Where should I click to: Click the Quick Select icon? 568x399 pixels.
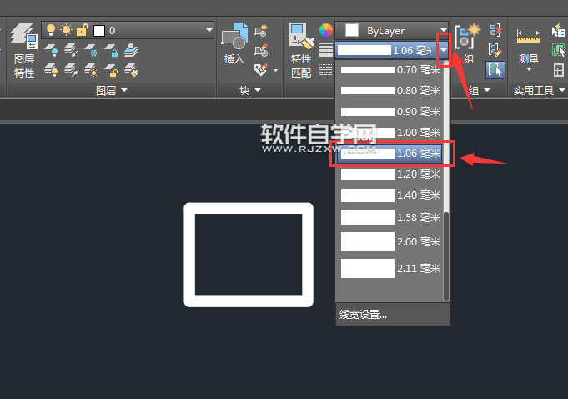(558, 30)
